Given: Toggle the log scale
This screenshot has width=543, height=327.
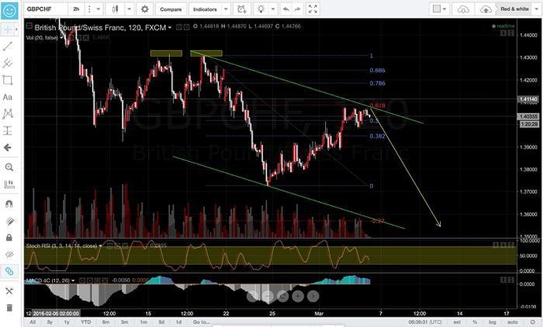Looking at the screenshot, I should (492, 322).
